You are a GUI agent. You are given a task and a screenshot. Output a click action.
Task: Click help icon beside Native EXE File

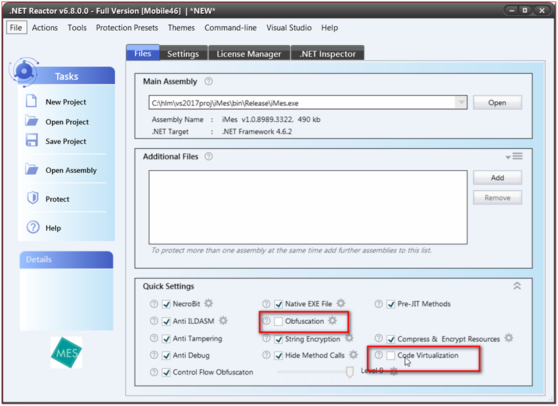[266, 304]
